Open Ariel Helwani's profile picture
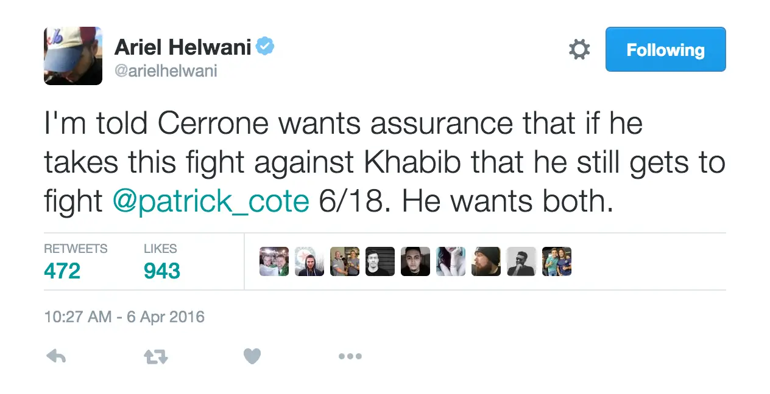770x394 pixels. coord(73,56)
